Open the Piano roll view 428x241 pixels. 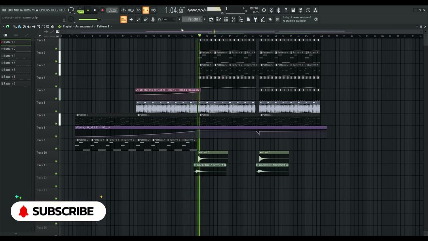click(218, 19)
